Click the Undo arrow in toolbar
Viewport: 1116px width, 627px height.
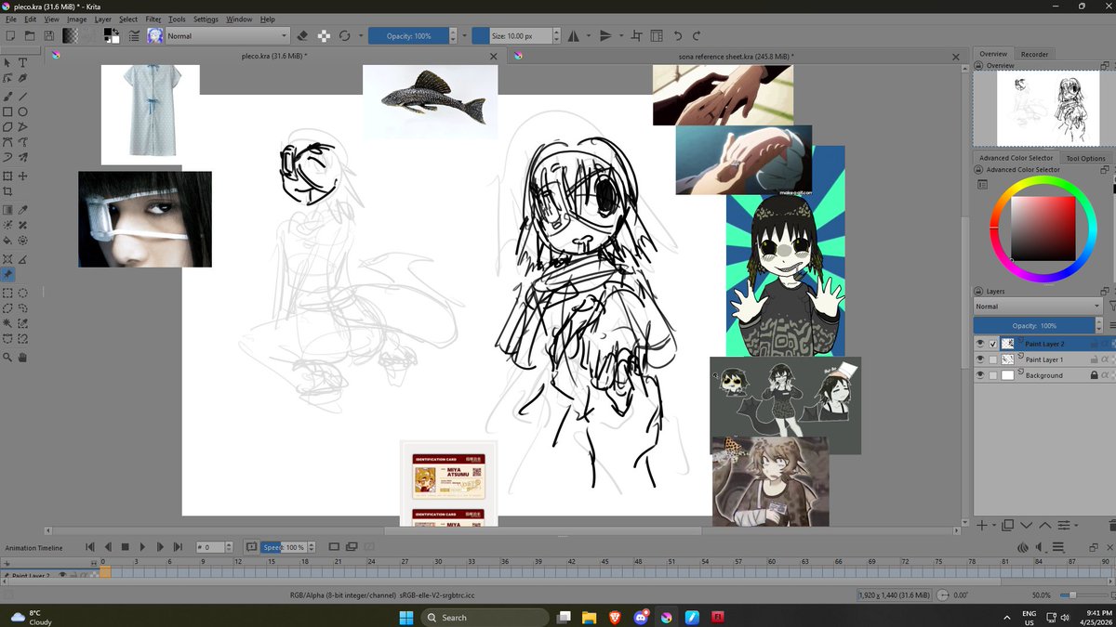point(677,36)
